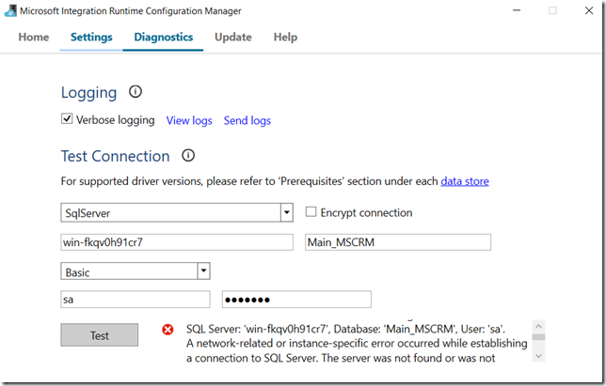
Task: Click the Integration Runtime app icon in title bar
Action: 10,10
